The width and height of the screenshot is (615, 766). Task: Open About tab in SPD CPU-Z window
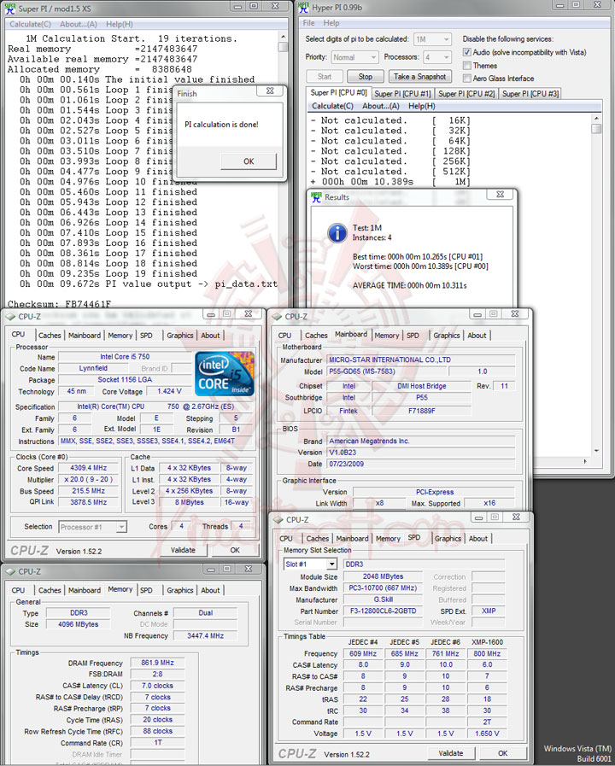(x=478, y=538)
